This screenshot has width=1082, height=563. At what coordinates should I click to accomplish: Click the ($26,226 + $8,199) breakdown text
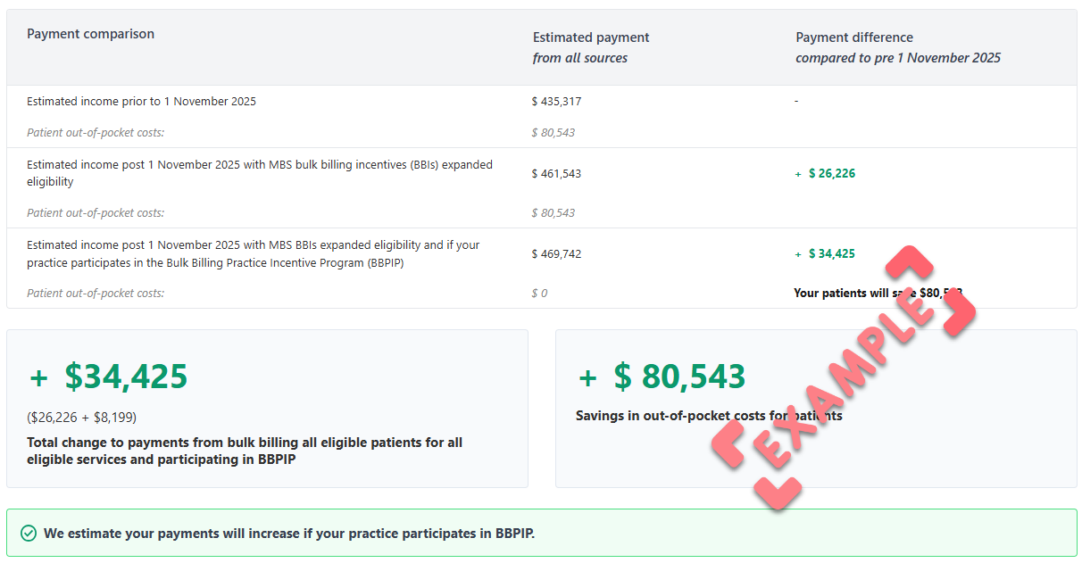(81, 417)
